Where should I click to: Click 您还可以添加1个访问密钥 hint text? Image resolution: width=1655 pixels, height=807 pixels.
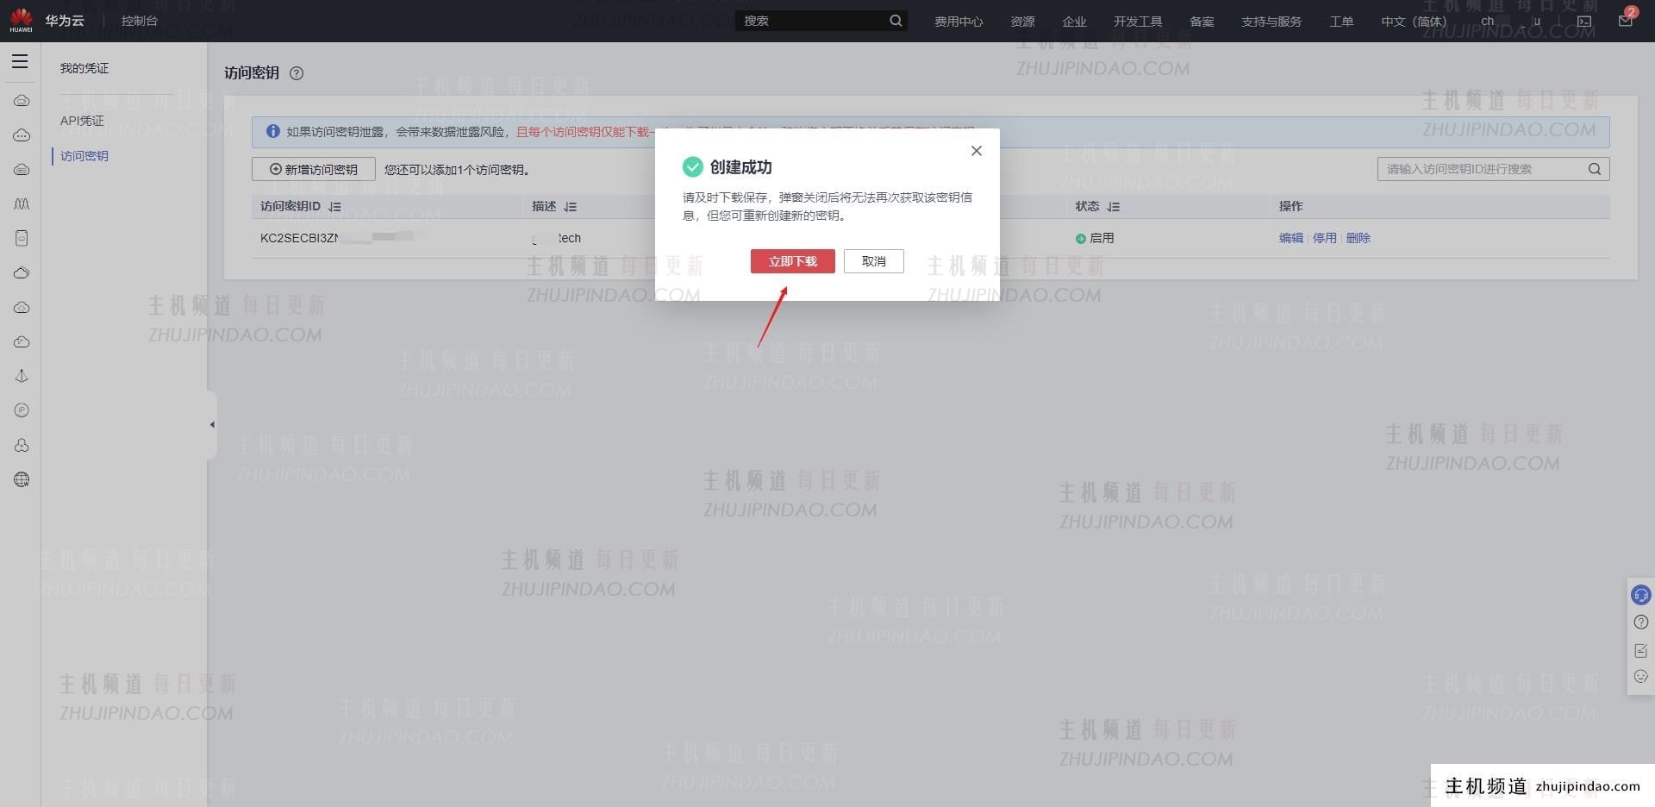tap(458, 170)
